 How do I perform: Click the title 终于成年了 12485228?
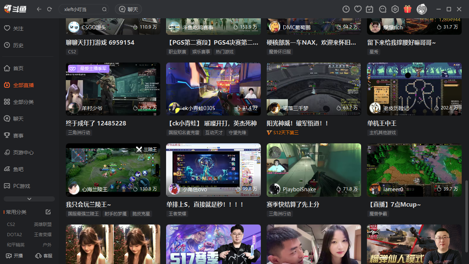pos(96,123)
